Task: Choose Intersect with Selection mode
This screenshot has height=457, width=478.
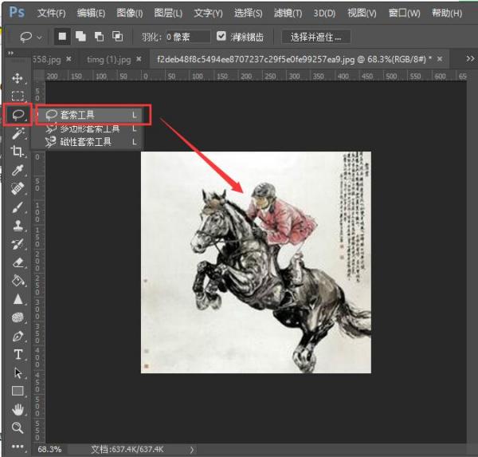Action: (118, 37)
